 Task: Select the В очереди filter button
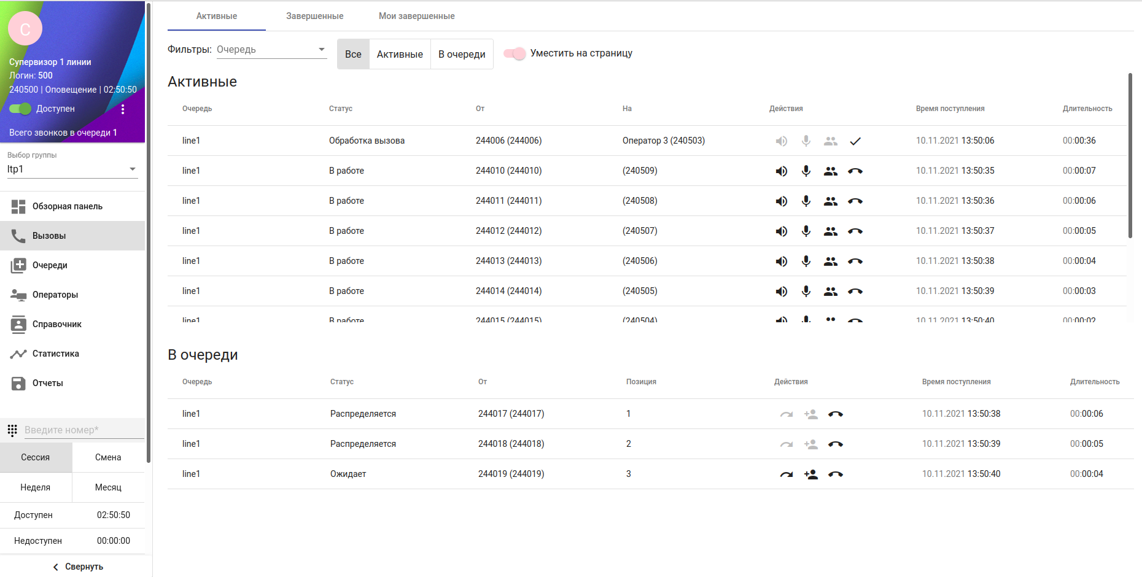click(x=462, y=54)
